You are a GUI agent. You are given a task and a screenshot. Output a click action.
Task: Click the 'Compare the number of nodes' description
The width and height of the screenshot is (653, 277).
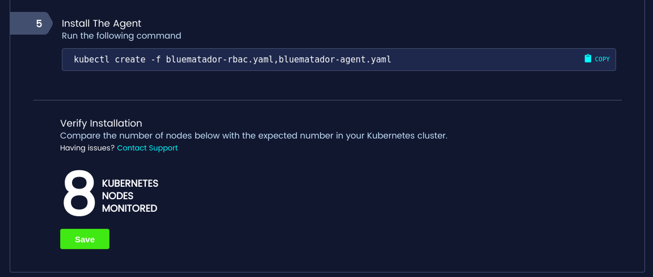click(x=254, y=136)
